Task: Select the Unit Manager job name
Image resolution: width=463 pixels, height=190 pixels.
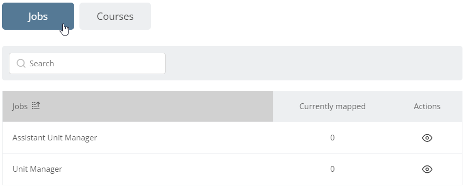Action: pos(37,169)
